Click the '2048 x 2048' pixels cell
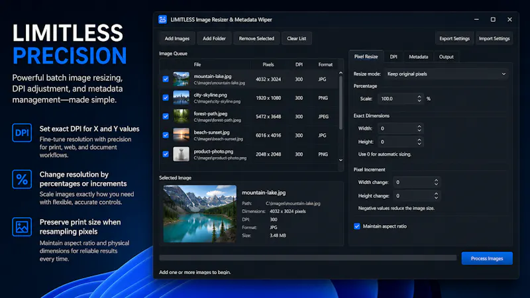This screenshot has height=298, width=530. click(268, 154)
